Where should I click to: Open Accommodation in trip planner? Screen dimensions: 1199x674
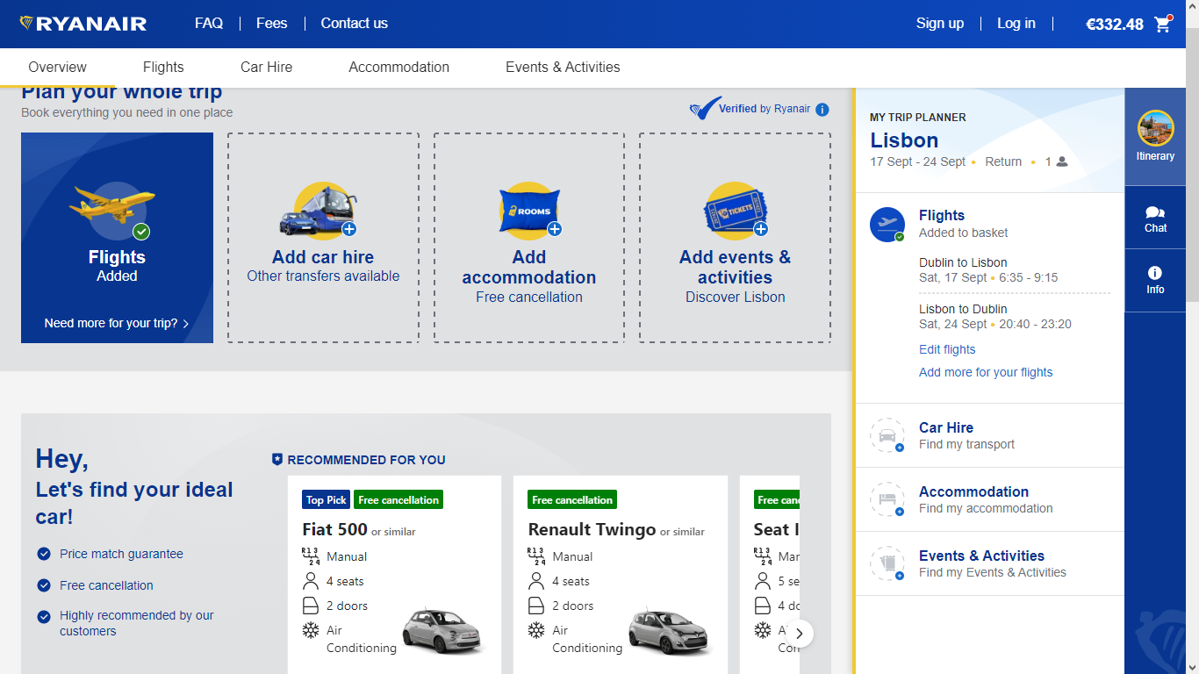[990, 499]
